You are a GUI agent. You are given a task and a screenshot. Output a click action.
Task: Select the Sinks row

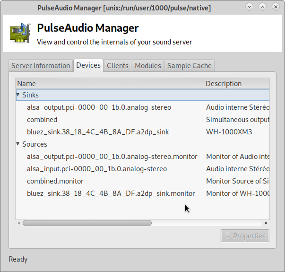(x=143, y=95)
